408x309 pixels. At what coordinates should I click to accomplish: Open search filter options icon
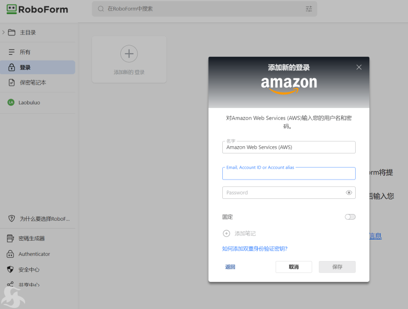tap(309, 9)
